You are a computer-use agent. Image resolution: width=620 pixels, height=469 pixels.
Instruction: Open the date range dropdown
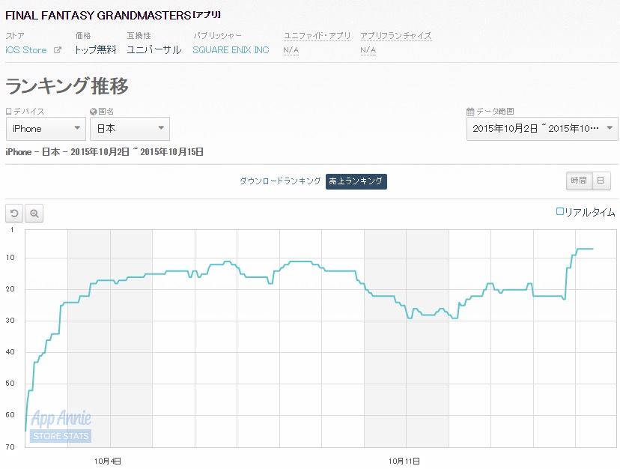pos(542,129)
